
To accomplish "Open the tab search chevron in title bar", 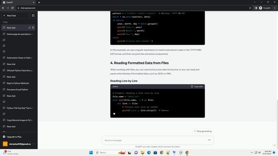I will pyautogui.click(x=255, y=2).
